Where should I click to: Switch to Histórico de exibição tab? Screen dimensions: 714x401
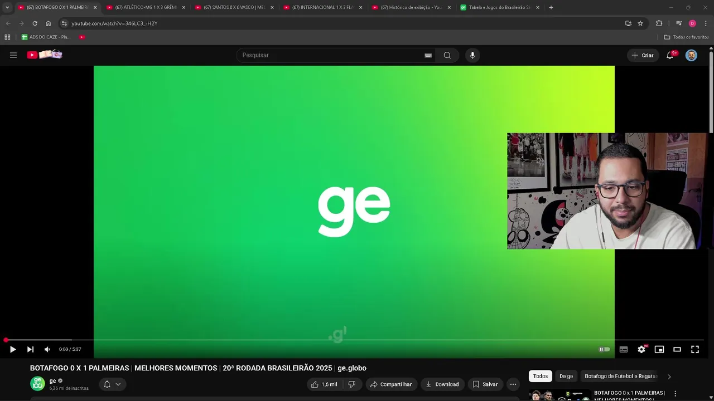[411, 7]
